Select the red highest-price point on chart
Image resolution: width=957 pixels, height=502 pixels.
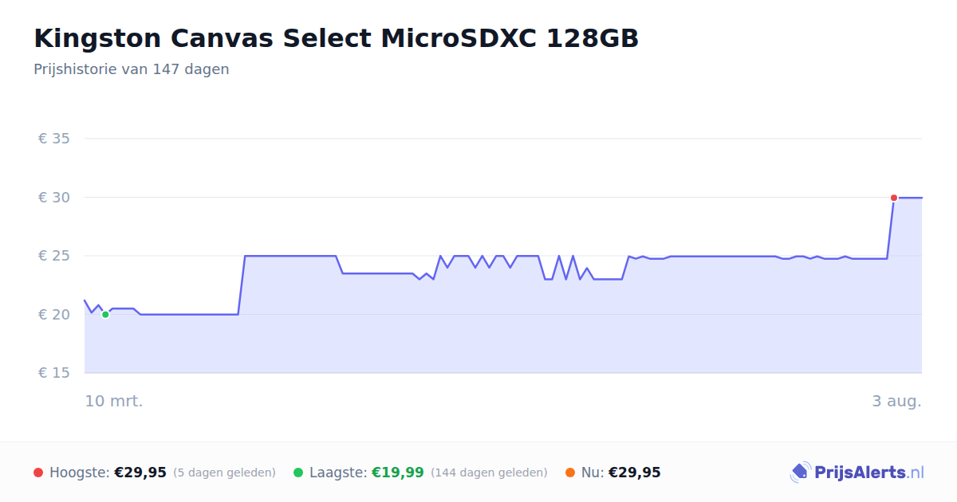pos(894,198)
